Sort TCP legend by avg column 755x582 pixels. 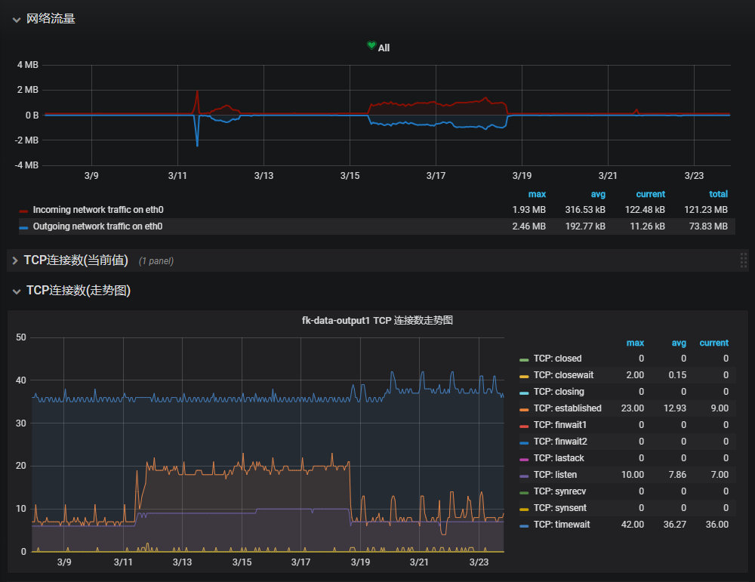click(679, 343)
